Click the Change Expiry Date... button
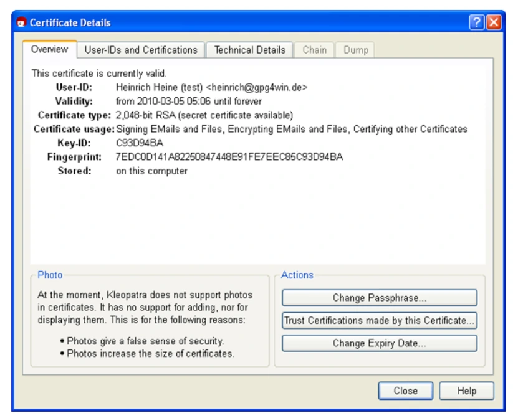 point(380,343)
